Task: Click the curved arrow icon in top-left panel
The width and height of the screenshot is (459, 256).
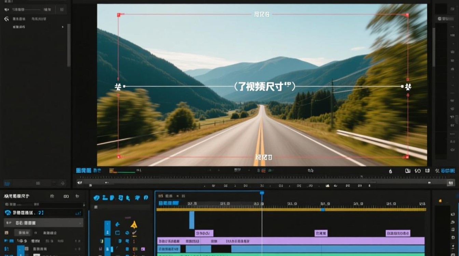Action: [x=6, y=19]
